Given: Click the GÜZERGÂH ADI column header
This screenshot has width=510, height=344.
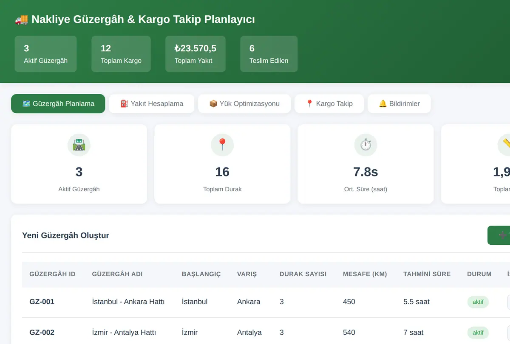Looking at the screenshot, I should pyautogui.click(x=117, y=274).
